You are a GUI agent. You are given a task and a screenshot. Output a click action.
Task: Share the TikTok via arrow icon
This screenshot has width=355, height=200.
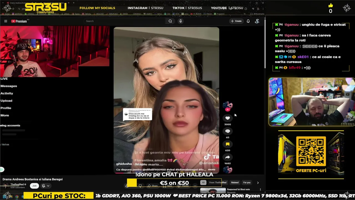(x=227, y=157)
